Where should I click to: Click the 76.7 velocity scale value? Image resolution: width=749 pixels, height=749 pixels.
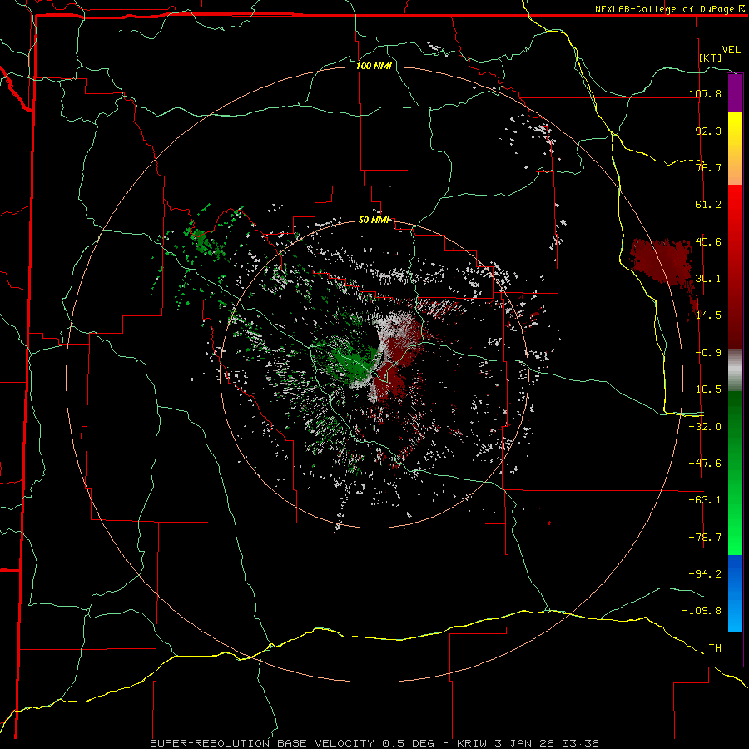(x=708, y=167)
